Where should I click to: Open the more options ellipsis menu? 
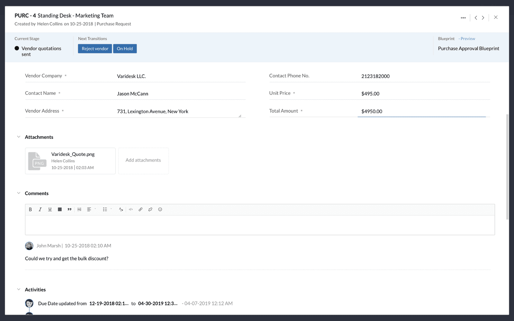pos(463,18)
